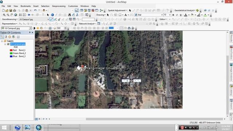
Task: Collapse the Layers data frame
Action: click(x=2, y=41)
